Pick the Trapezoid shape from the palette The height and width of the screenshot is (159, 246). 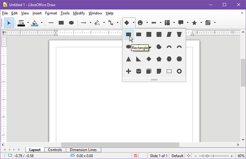coord(179,34)
